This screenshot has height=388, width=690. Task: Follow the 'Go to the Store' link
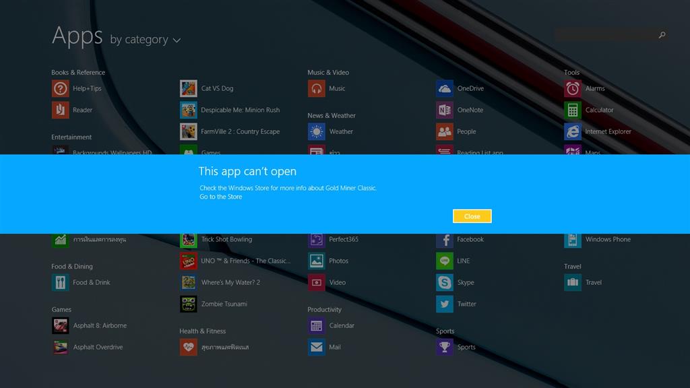click(221, 197)
